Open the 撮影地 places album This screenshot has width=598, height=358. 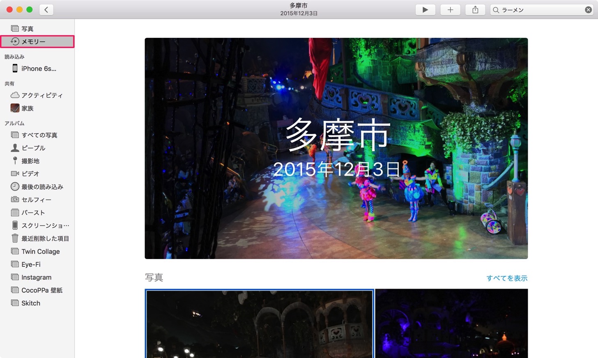point(37,161)
